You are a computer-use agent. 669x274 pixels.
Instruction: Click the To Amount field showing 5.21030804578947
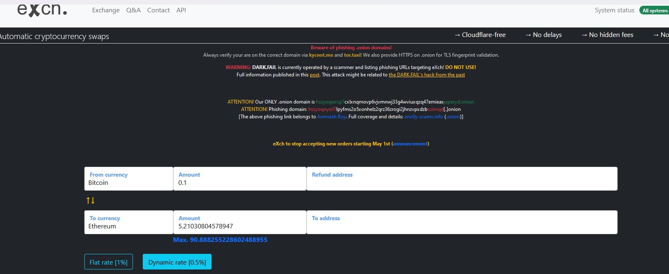click(240, 222)
